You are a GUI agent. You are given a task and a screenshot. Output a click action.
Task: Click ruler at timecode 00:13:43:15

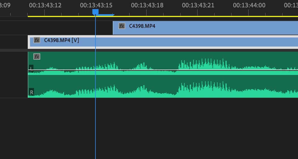pyautogui.click(x=96, y=5)
